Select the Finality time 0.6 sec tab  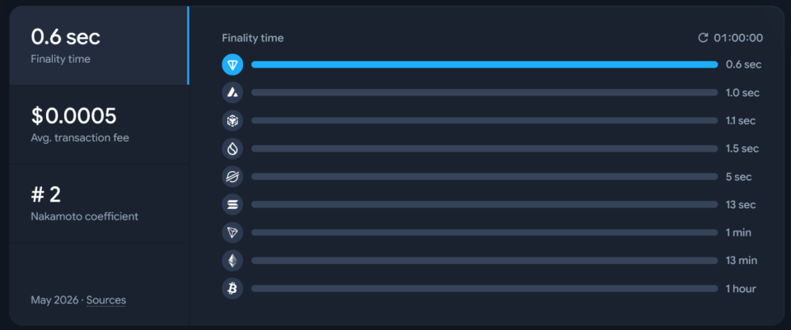point(99,45)
